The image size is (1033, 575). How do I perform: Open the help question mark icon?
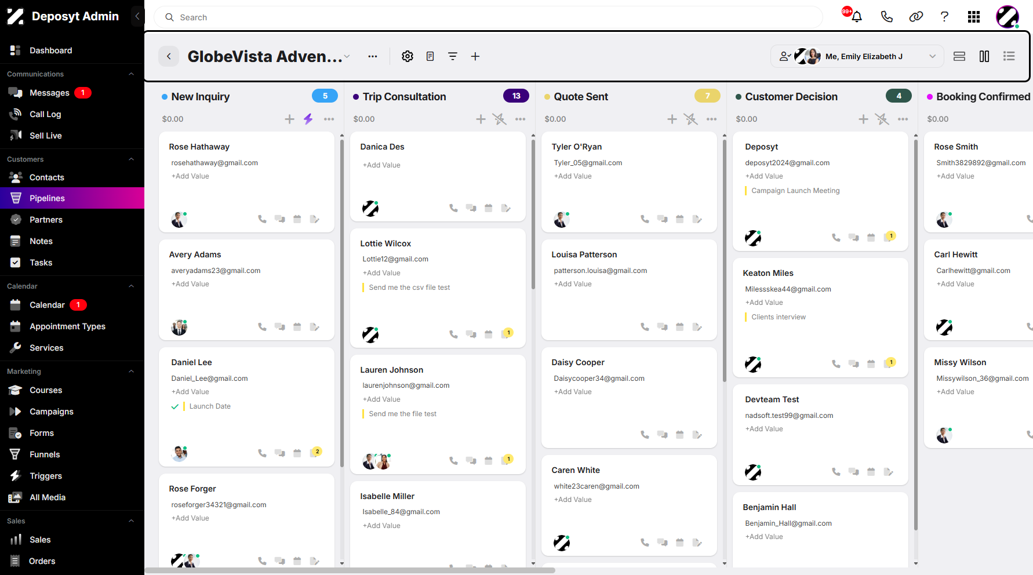(944, 17)
